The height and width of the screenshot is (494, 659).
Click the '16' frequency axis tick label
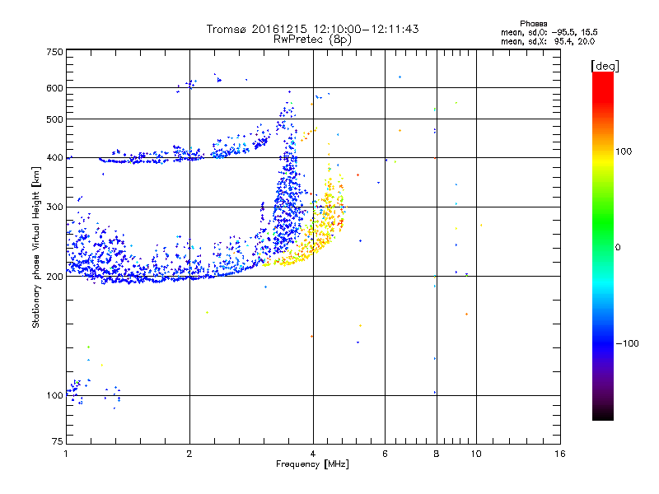(560, 454)
